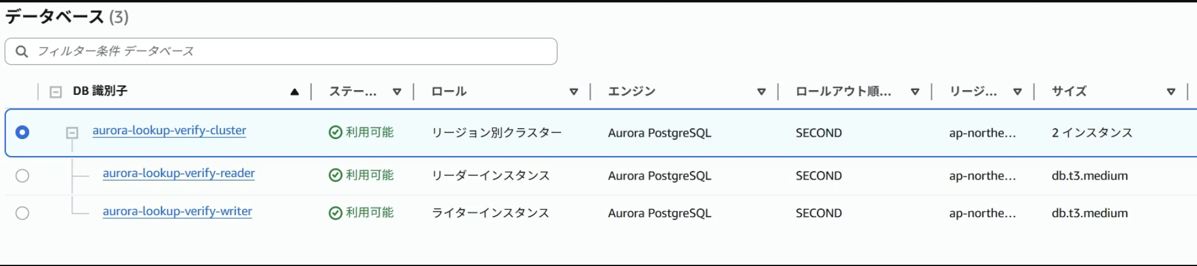Open the aurora-lookup-verify-cluster link

tap(169, 131)
